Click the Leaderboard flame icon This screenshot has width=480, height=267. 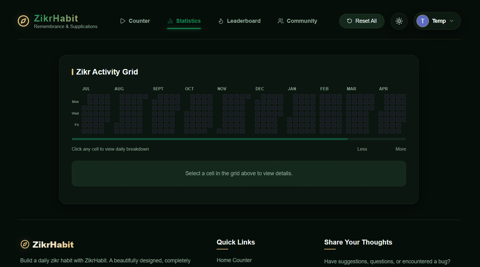point(221,21)
